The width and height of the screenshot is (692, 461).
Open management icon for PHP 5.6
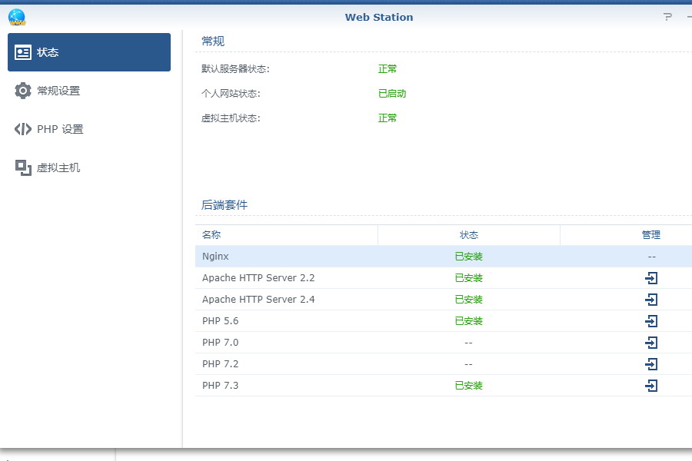point(651,321)
